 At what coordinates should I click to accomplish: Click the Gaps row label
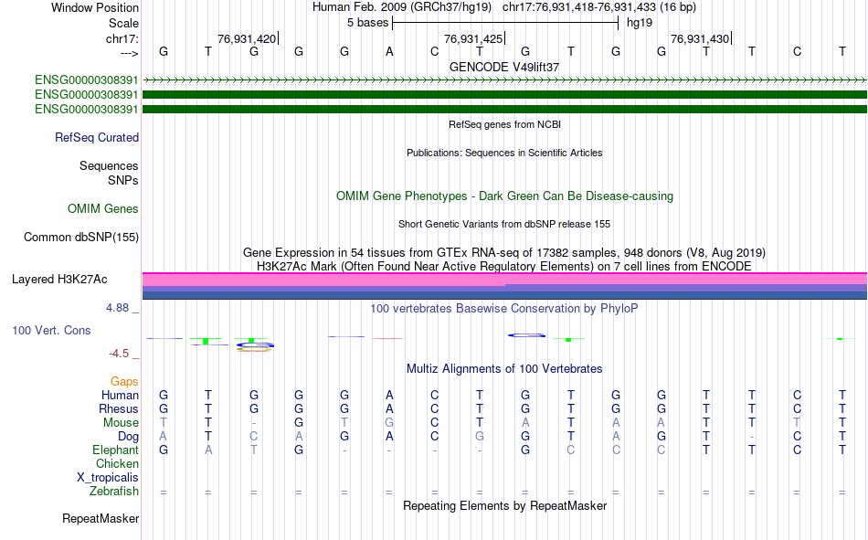coord(124,382)
